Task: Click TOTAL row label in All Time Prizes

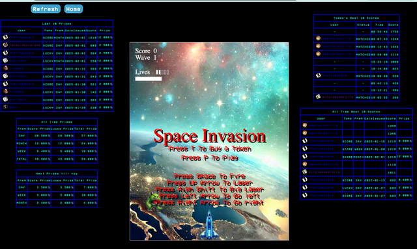Action: pyautogui.click(x=22, y=159)
